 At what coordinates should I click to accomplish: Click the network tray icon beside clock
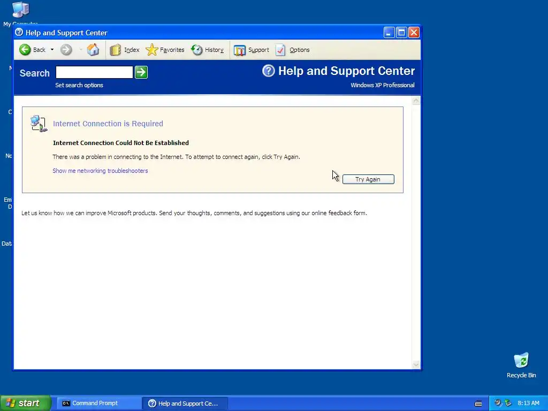508,403
